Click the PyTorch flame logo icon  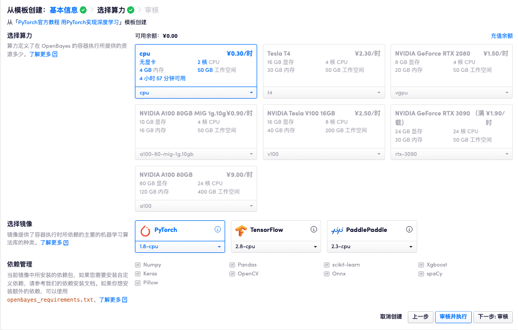145,230
